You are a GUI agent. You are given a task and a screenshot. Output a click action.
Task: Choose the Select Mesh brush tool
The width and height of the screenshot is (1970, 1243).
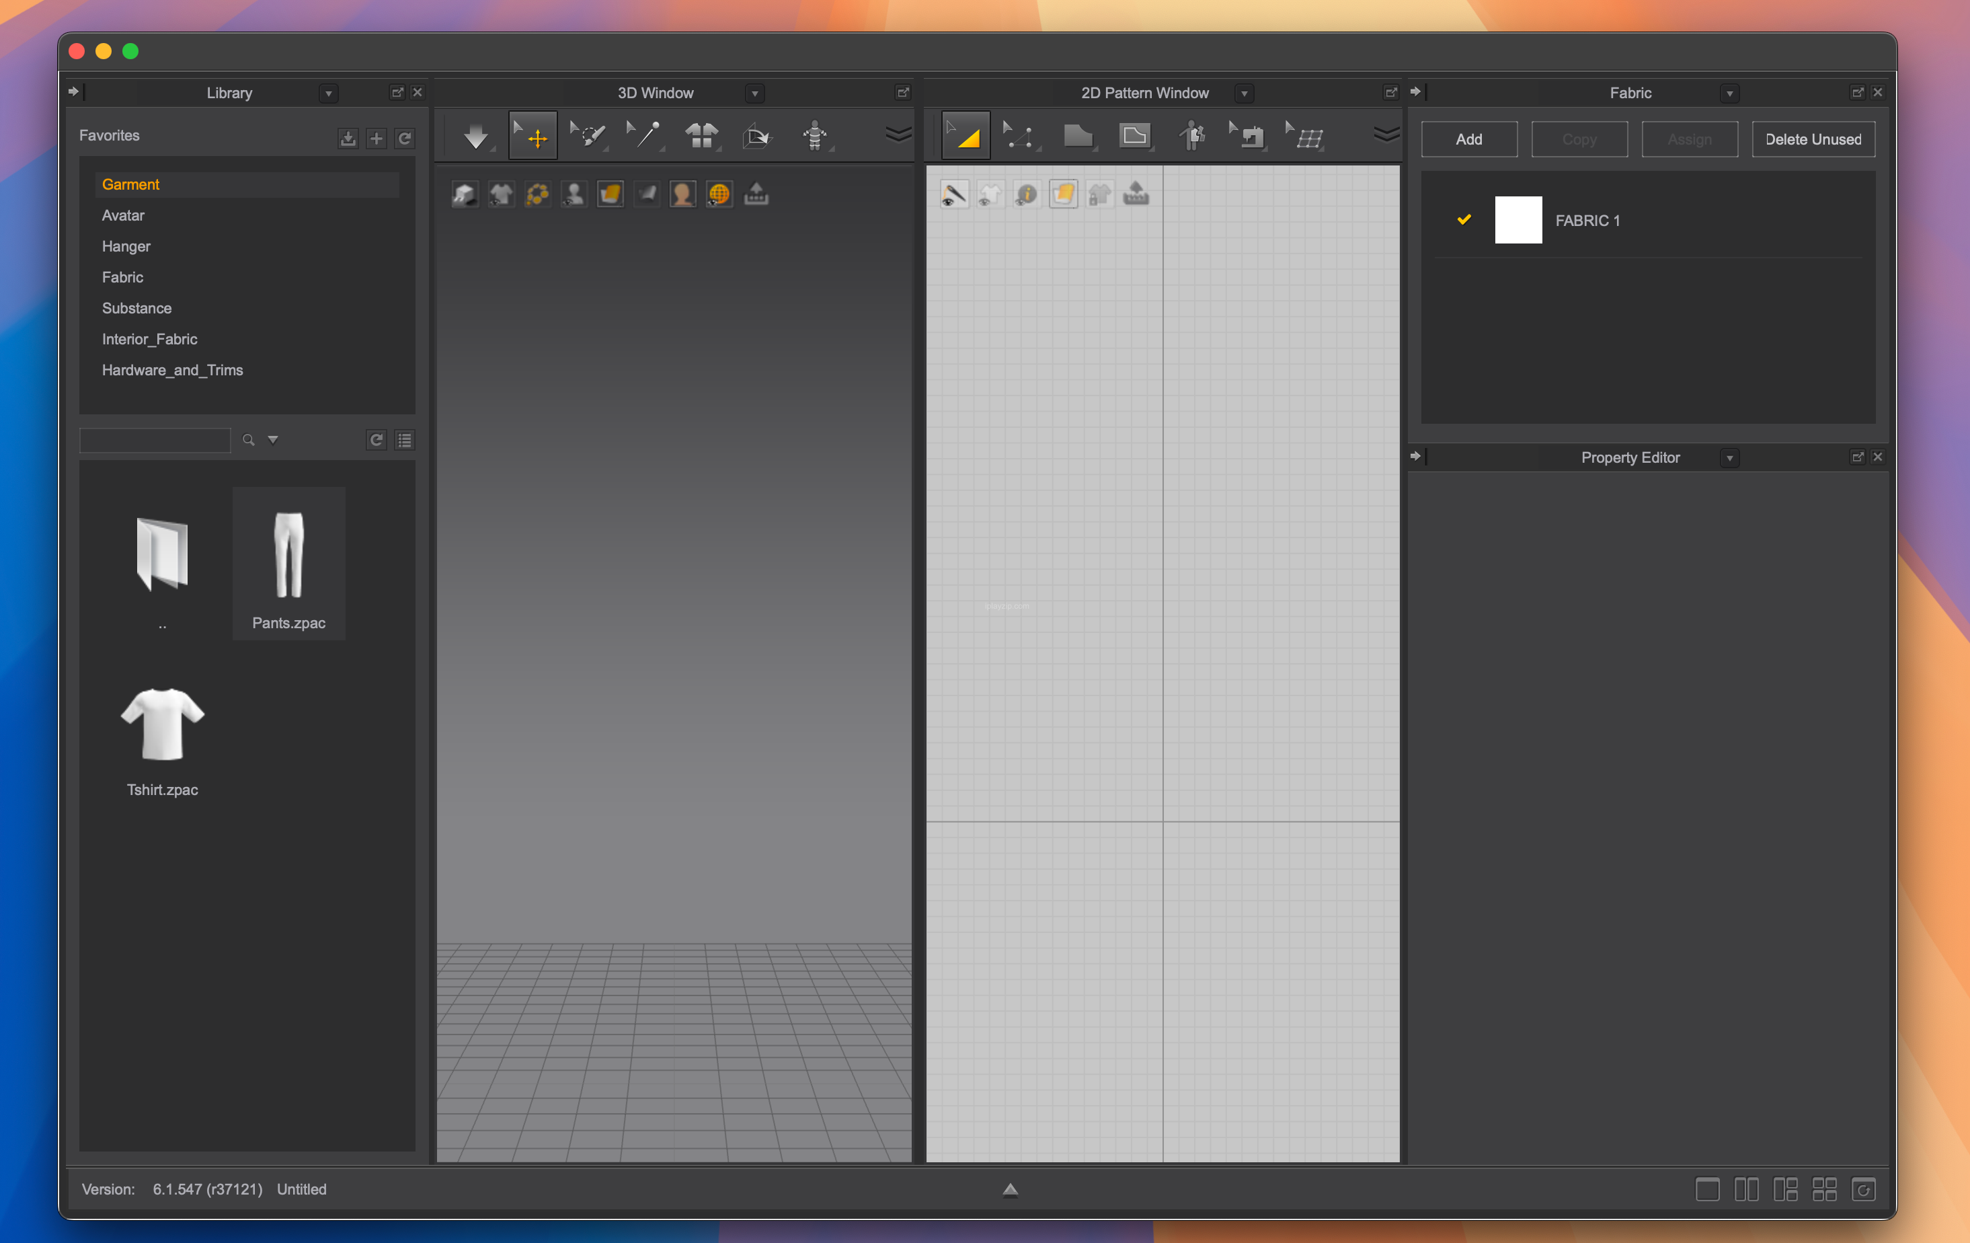(588, 136)
